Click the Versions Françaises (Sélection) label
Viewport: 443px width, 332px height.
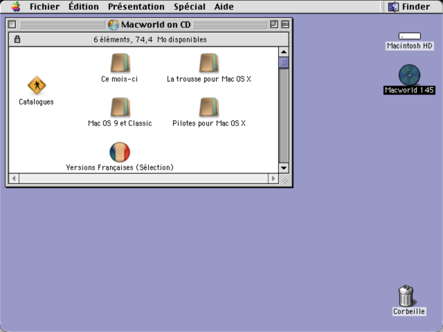click(120, 167)
